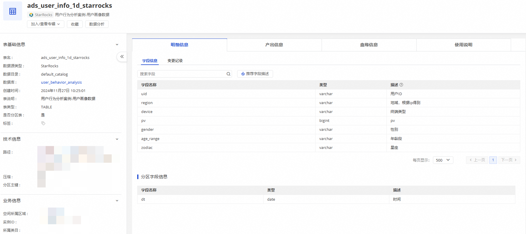This screenshot has height=234, width=526.
Task: Switch to the 血缘信息 tab
Action: 369,45
